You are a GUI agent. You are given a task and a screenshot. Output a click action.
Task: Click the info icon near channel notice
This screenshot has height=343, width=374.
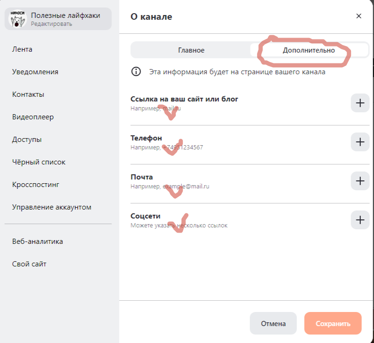pyautogui.click(x=136, y=72)
